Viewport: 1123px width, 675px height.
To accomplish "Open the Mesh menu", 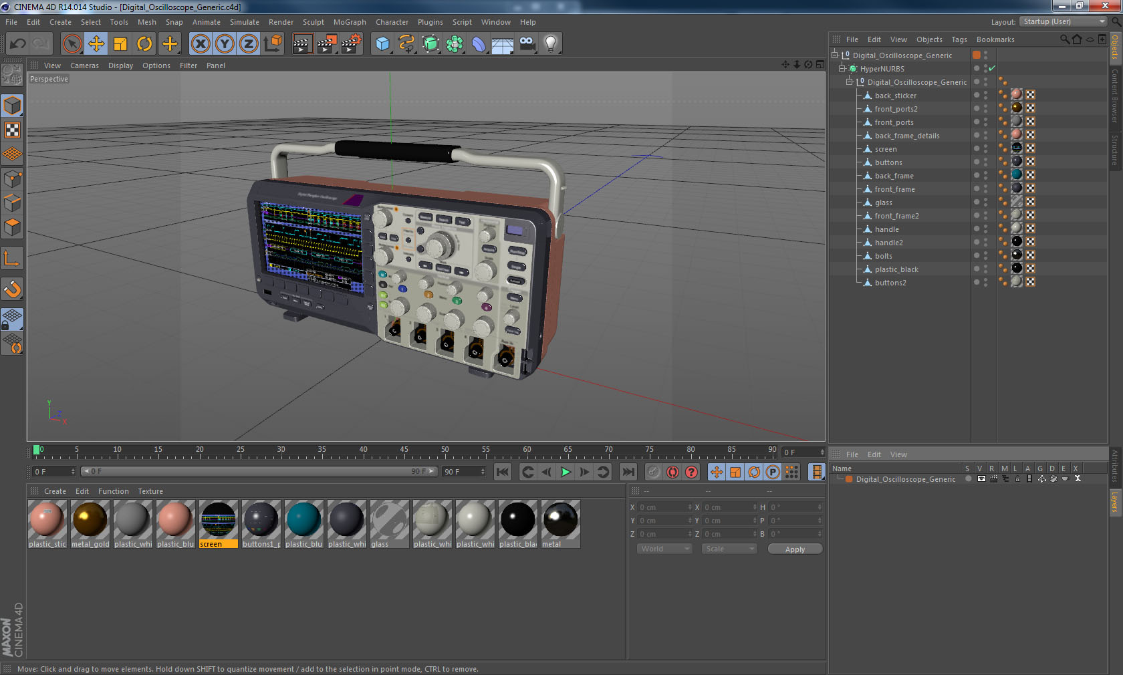I will [146, 22].
